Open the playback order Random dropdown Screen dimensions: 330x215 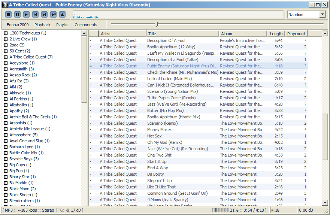[322, 15]
